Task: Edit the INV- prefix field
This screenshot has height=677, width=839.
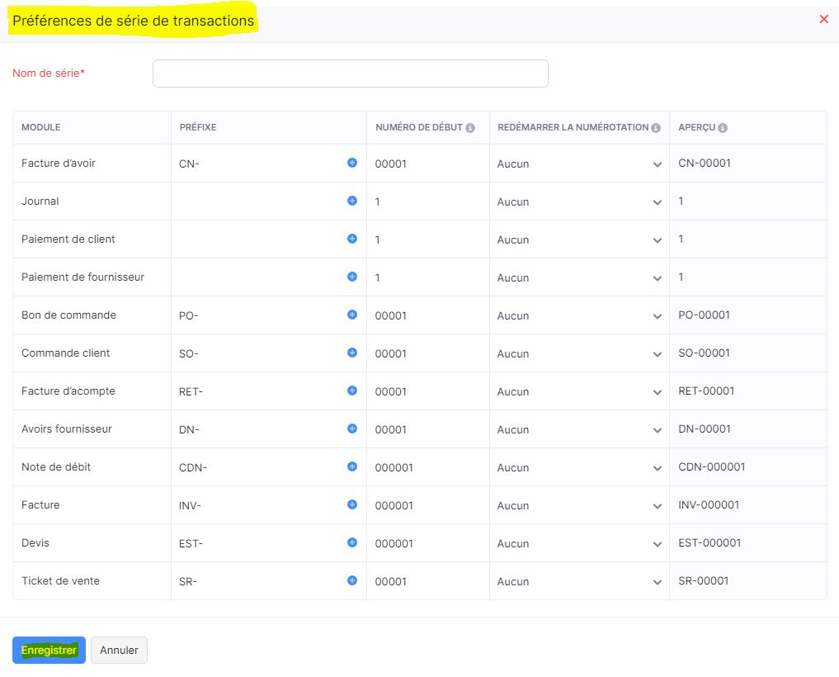Action: tap(260, 506)
